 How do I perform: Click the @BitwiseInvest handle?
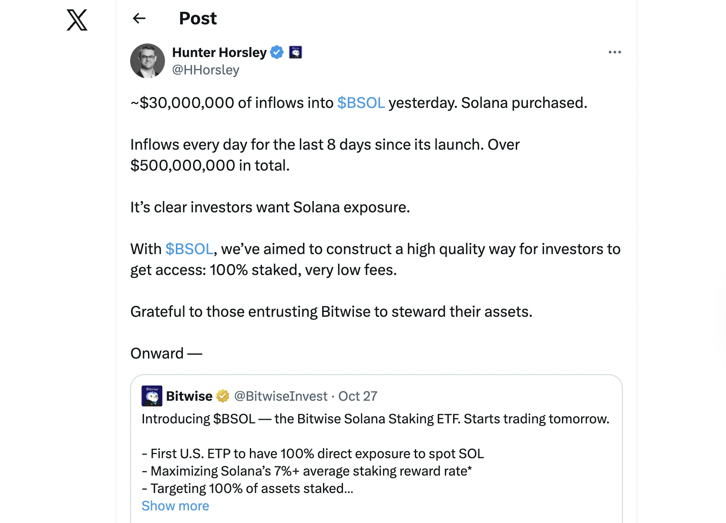coord(281,396)
